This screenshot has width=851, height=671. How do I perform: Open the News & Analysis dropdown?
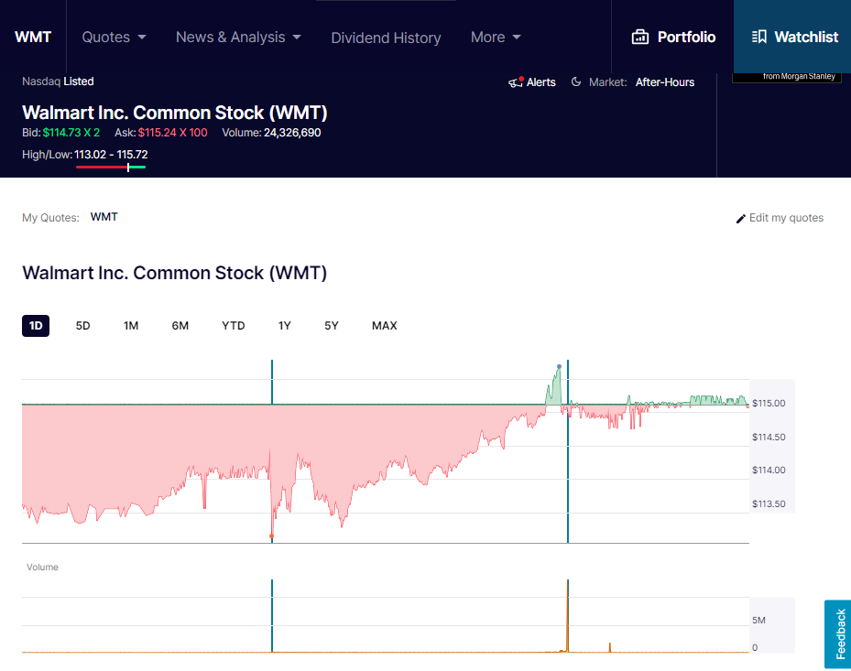(238, 37)
